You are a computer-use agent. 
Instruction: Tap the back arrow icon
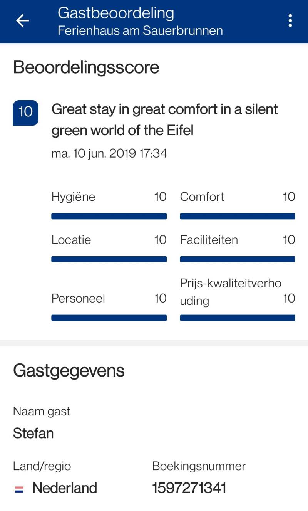tap(22, 21)
